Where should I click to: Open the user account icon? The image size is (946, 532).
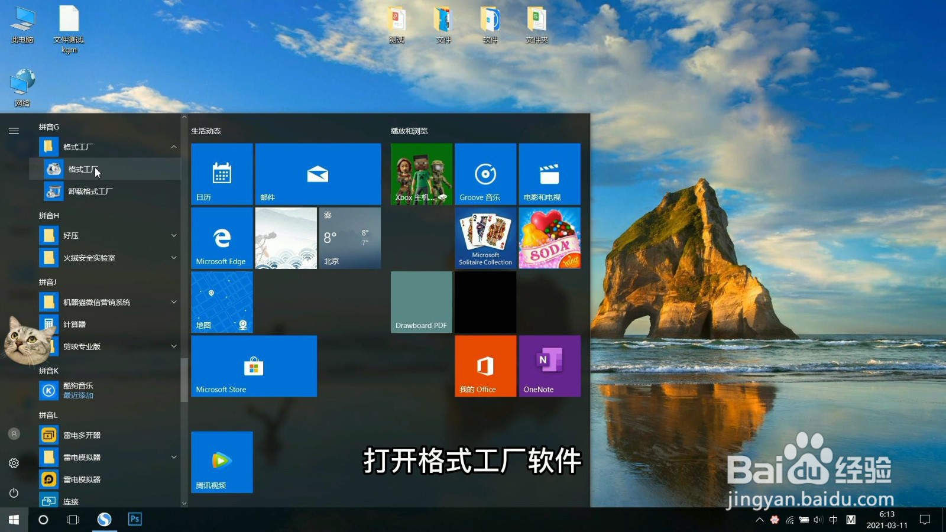tap(14, 434)
